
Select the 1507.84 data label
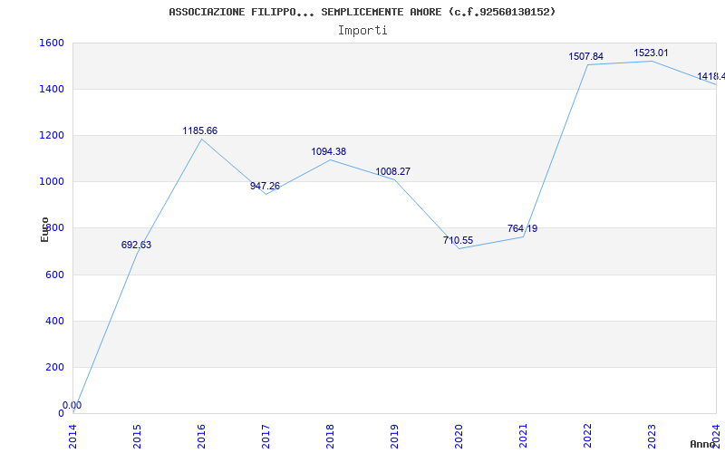click(585, 56)
